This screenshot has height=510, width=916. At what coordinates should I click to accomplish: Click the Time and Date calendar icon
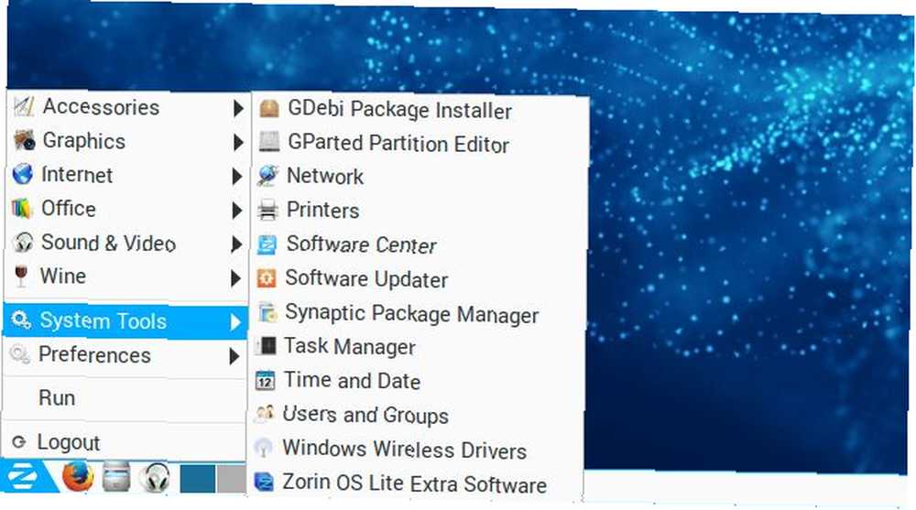266,380
